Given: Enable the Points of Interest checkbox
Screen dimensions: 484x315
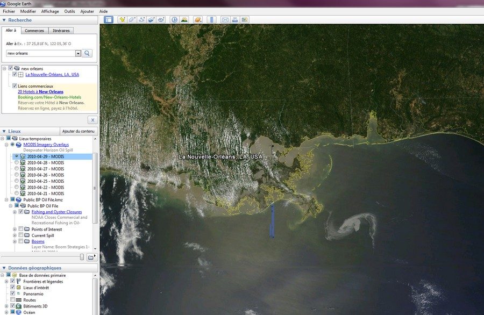Looking at the screenshot, I should pos(21,230).
